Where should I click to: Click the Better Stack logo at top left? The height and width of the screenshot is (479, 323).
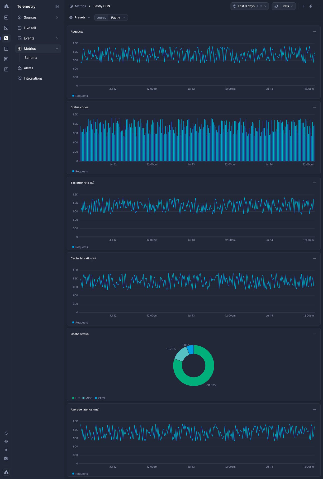pos(6,6)
